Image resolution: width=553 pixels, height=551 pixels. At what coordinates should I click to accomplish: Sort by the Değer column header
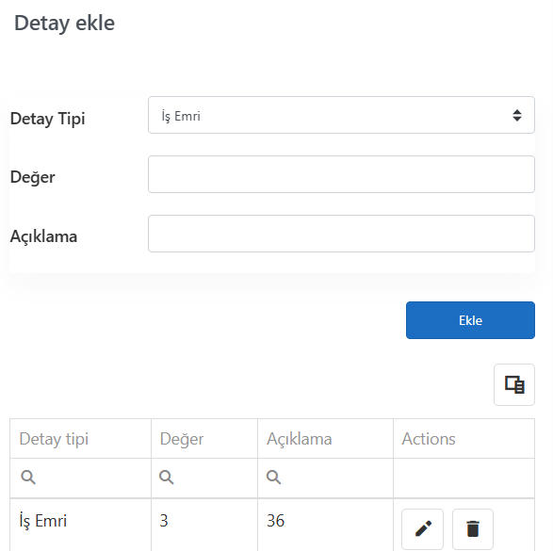click(x=204, y=439)
